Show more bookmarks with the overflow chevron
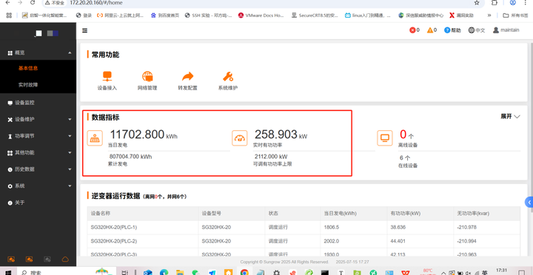Viewport: 533px width, 275px height. 489,16
